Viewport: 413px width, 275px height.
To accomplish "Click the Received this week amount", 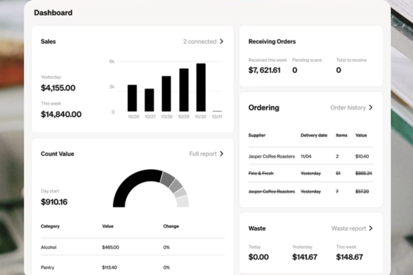I will click(x=266, y=70).
